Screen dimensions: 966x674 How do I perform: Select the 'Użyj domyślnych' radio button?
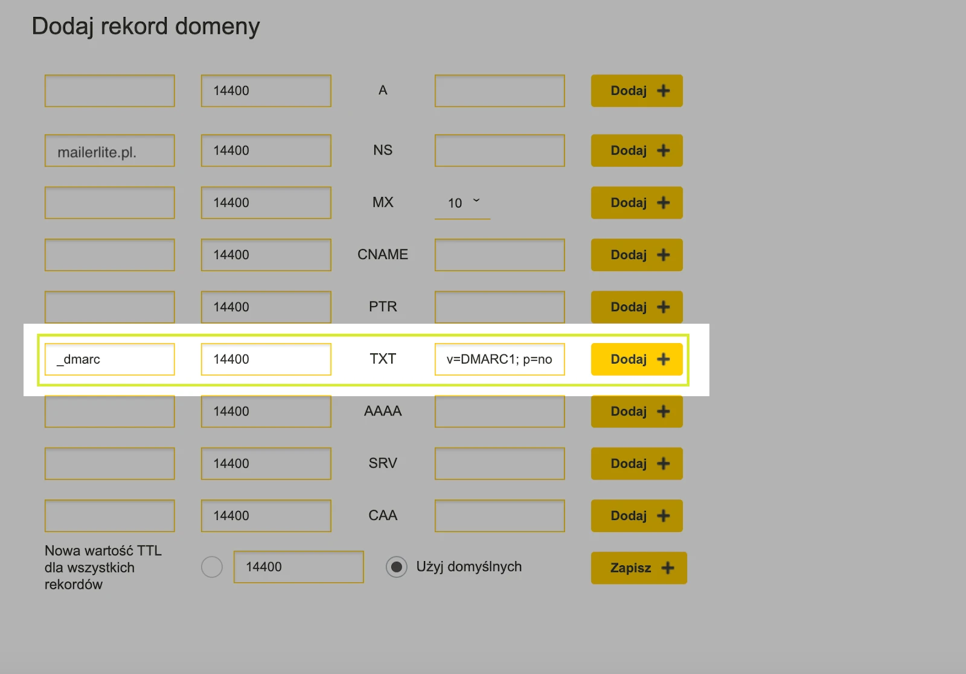coord(396,567)
